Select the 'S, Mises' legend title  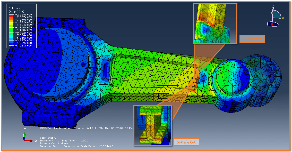pyautogui.click(x=14, y=8)
